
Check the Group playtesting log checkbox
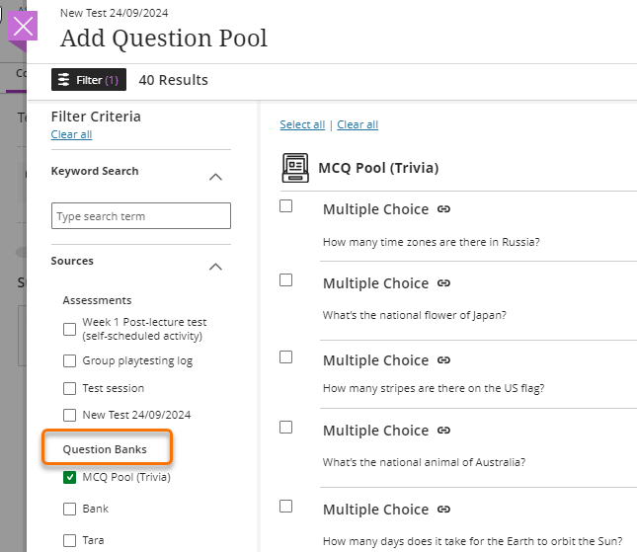point(69,360)
